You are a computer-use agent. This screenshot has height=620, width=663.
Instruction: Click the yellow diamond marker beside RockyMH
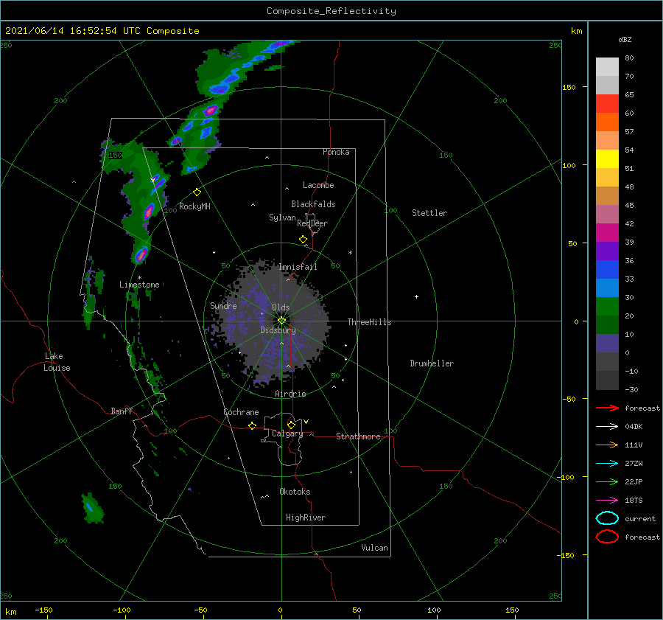pos(197,192)
